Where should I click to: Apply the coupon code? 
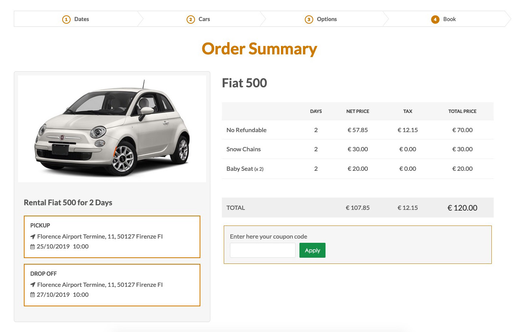pyautogui.click(x=312, y=250)
